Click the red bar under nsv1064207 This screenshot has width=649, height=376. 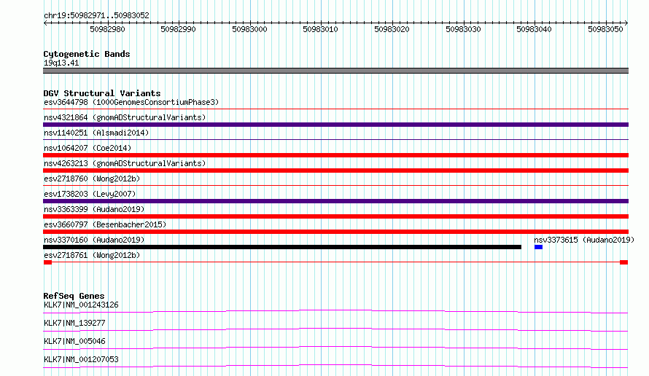pos(335,155)
